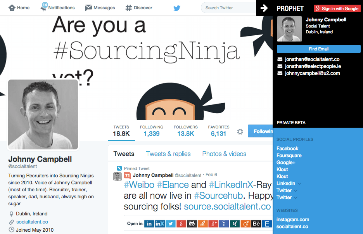
Task: Open in Stack Overflow icon
Action: click(202, 224)
